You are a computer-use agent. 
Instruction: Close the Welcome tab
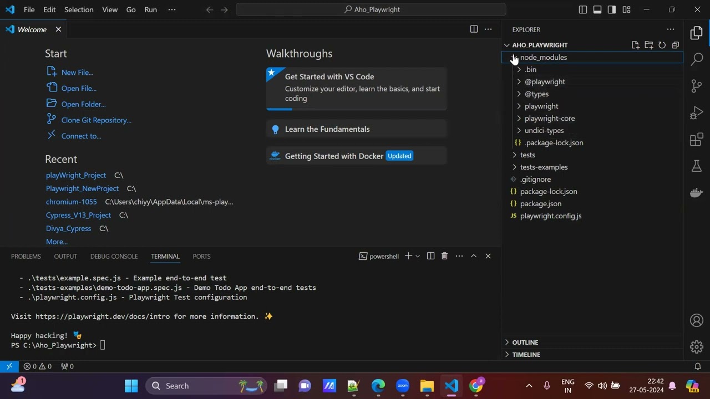(x=58, y=29)
